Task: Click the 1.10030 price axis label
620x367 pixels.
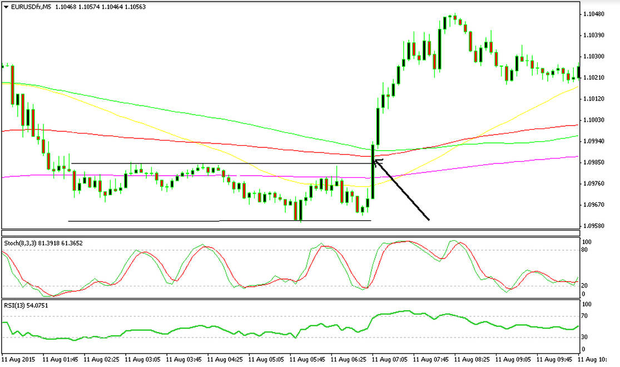Action: click(594, 120)
